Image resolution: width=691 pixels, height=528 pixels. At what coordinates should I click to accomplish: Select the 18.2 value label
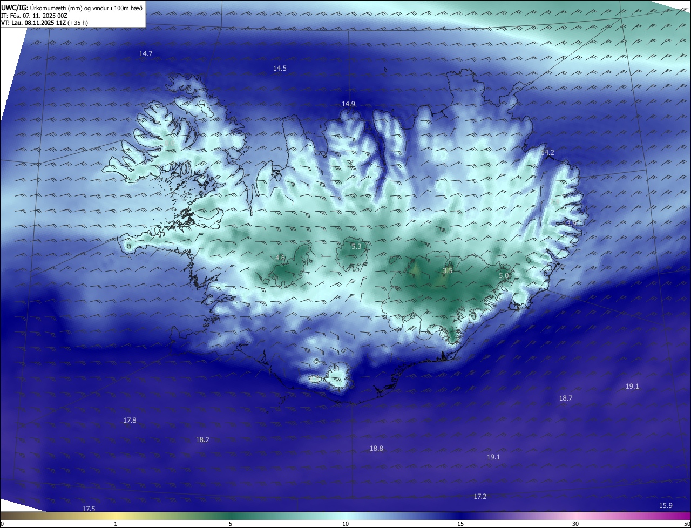click(202, 439)
